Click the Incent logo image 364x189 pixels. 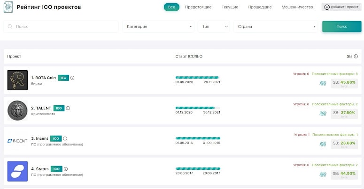(17, 141)
